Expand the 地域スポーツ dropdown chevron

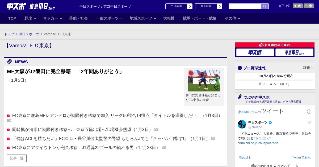click(x=155, y=19)
